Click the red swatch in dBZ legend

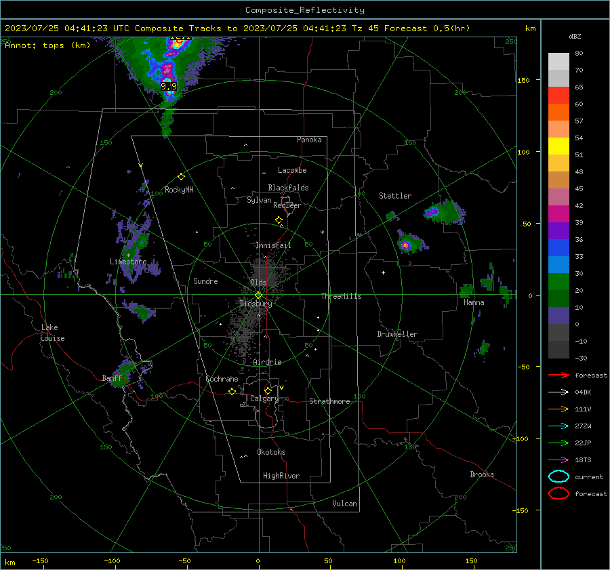click(558, 95)
